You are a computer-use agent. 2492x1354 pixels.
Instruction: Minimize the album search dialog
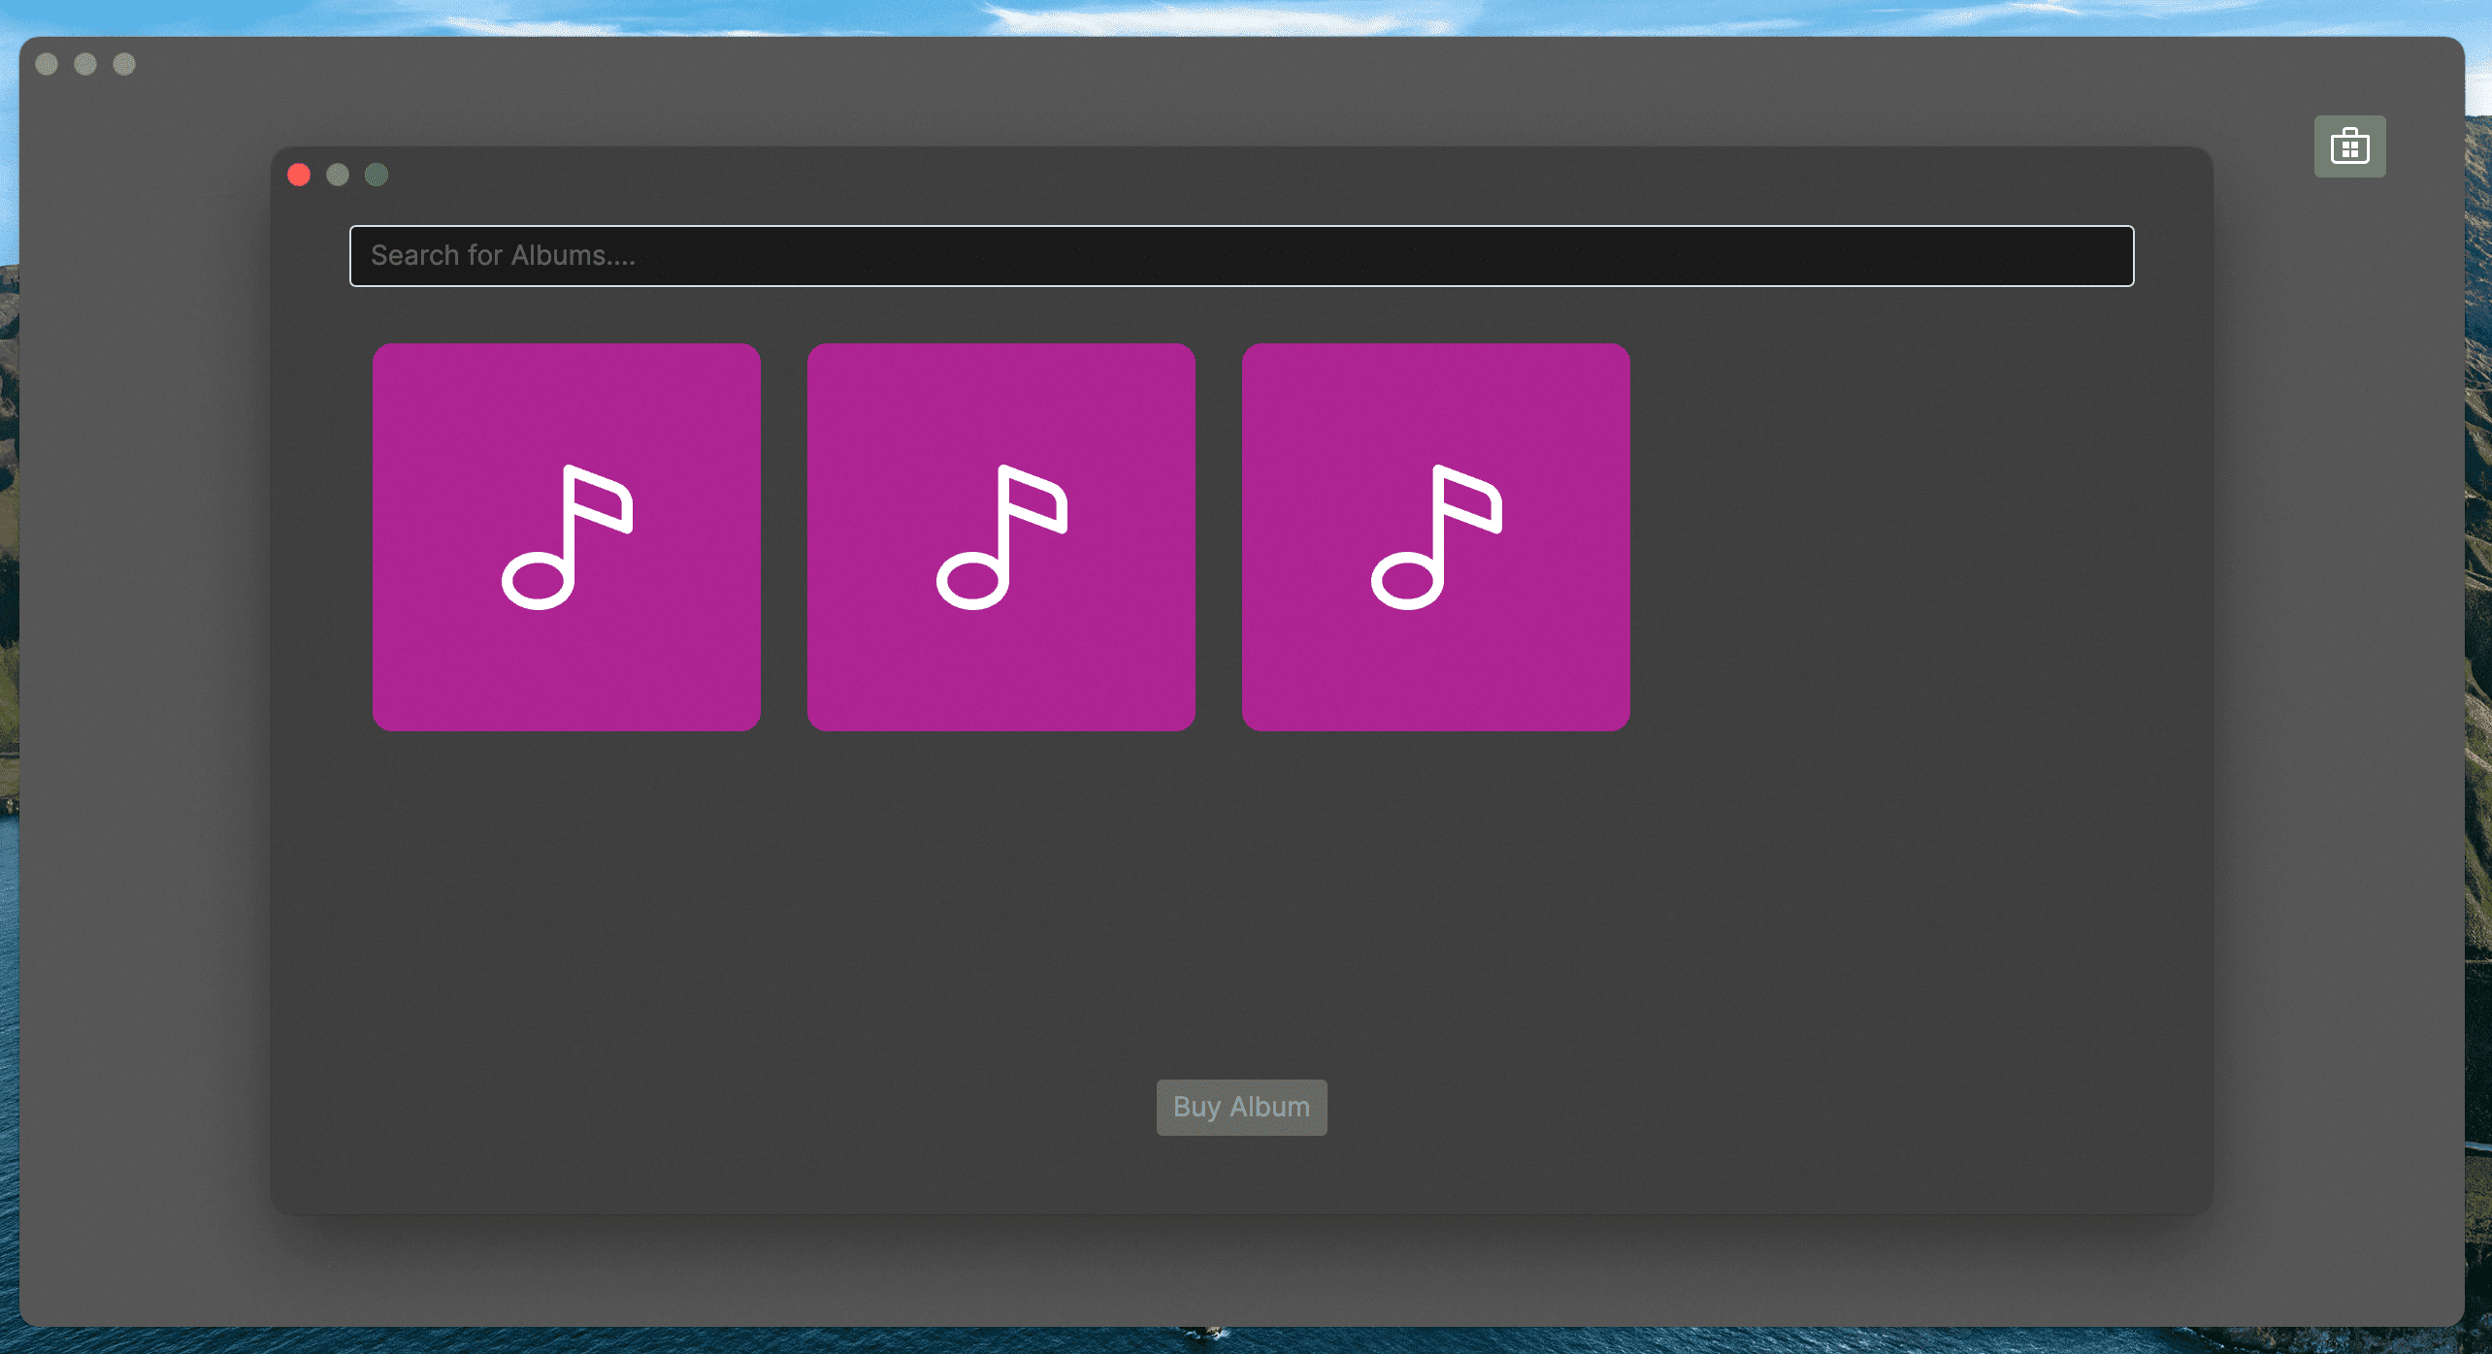point(338,175)
